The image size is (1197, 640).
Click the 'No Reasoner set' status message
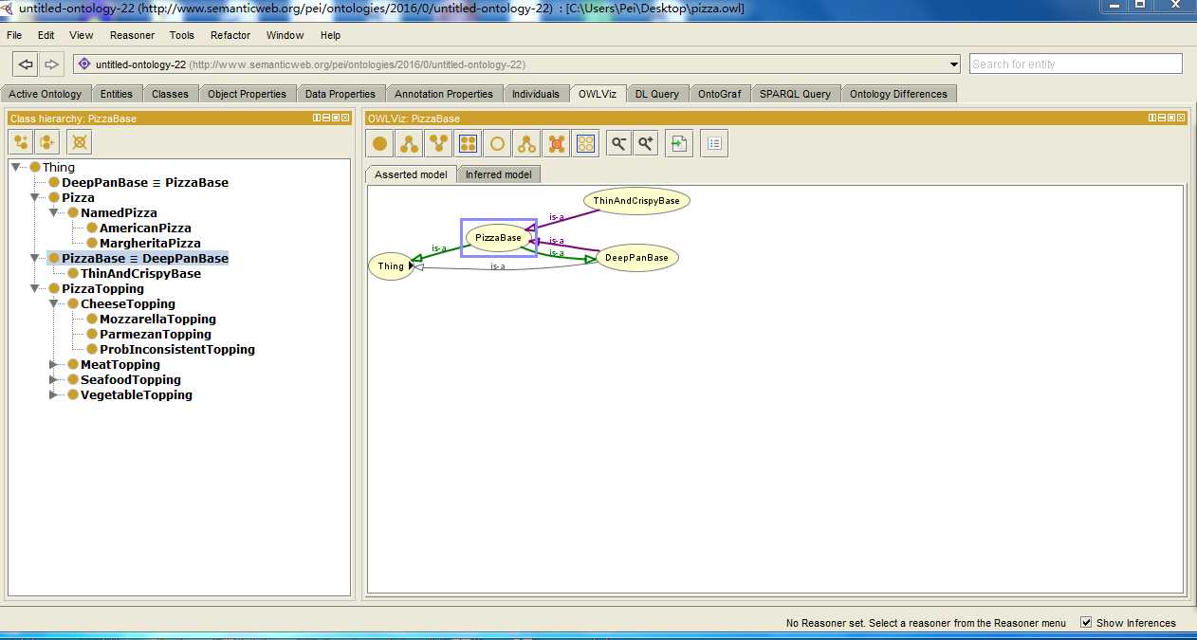tap(926, 623)
